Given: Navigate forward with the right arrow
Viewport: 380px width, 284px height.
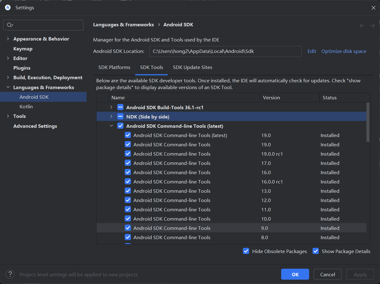Looking at the screenshot, I should [372, 26].
